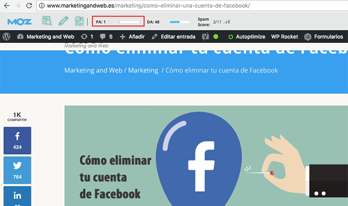Screen dimensions: 348x206
Task: Click the DA 48 authority bar
Action: [x=180, y=22]
